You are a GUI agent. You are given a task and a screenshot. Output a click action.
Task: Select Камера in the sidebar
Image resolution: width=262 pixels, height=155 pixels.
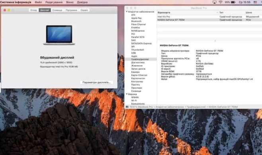pos(135,72)
